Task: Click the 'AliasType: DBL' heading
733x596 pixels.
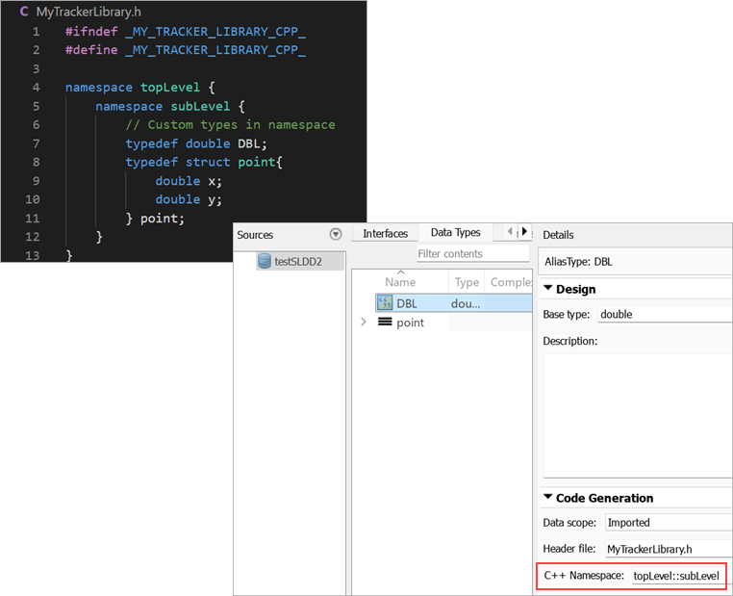Action: point(578,262)
